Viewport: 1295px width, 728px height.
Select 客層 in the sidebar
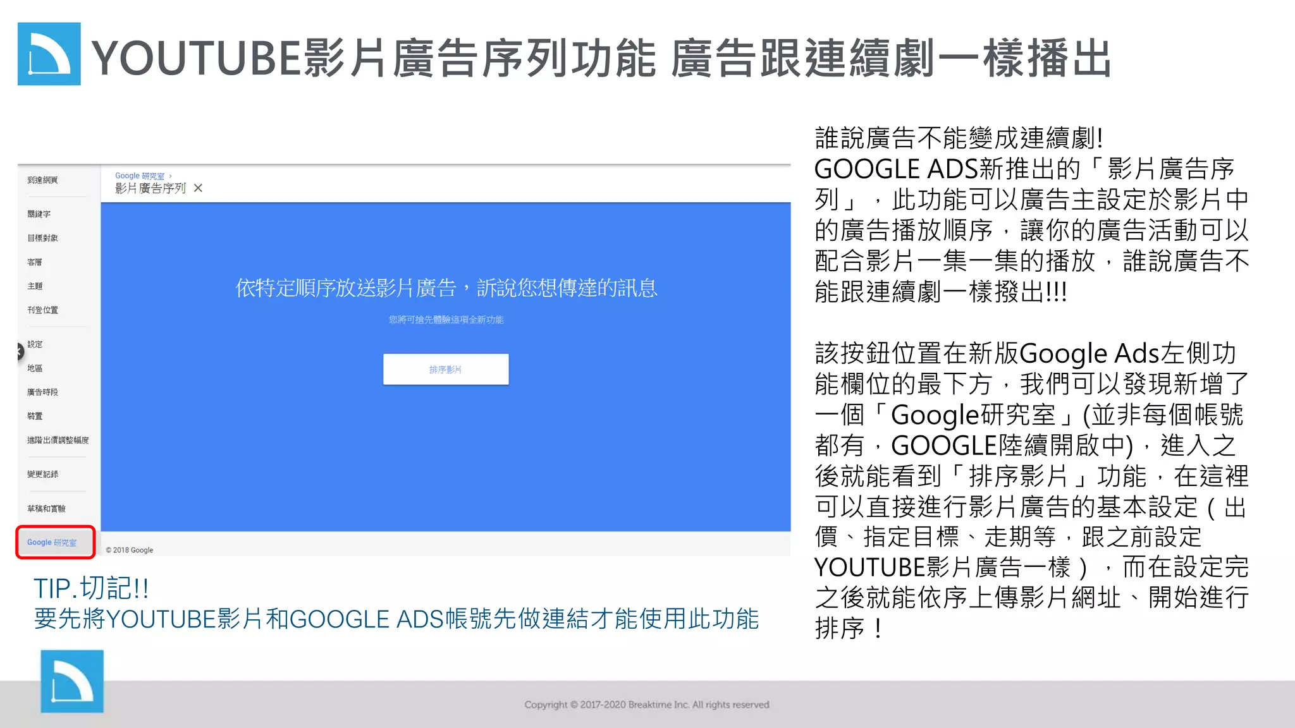coord(35,262)
